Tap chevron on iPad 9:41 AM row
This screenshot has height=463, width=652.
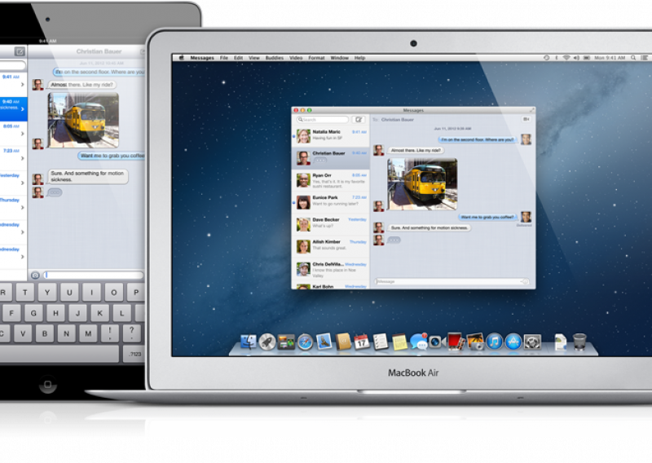23,85
